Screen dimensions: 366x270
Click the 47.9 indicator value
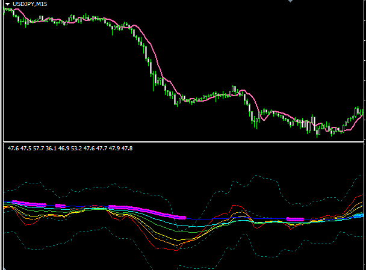(x=114, y=149)
